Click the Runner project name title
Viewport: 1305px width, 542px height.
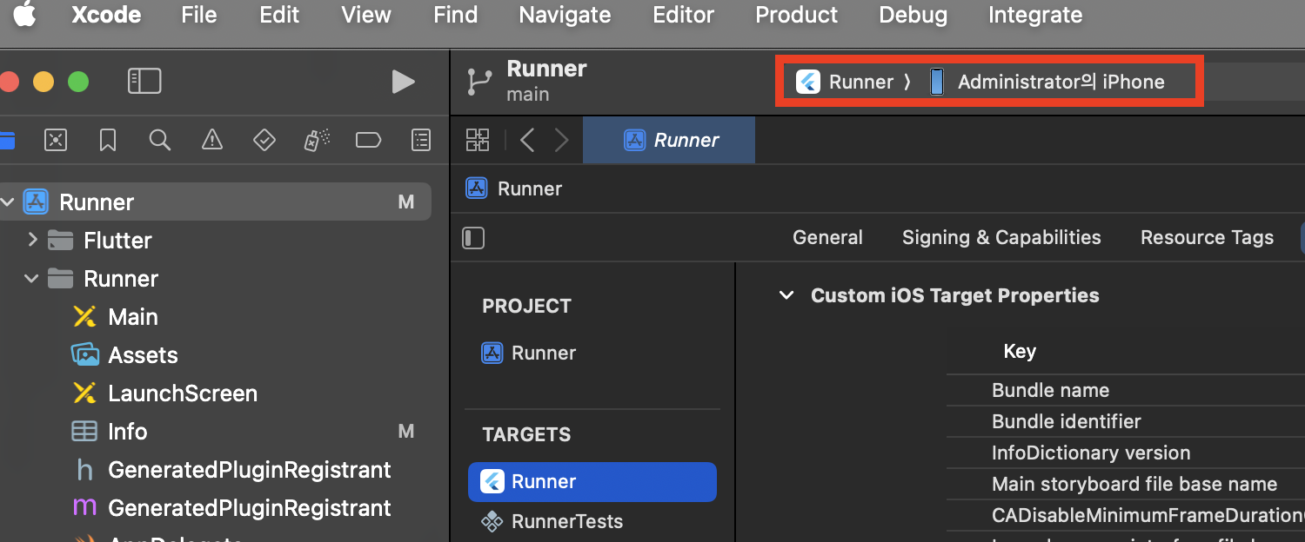546,69
